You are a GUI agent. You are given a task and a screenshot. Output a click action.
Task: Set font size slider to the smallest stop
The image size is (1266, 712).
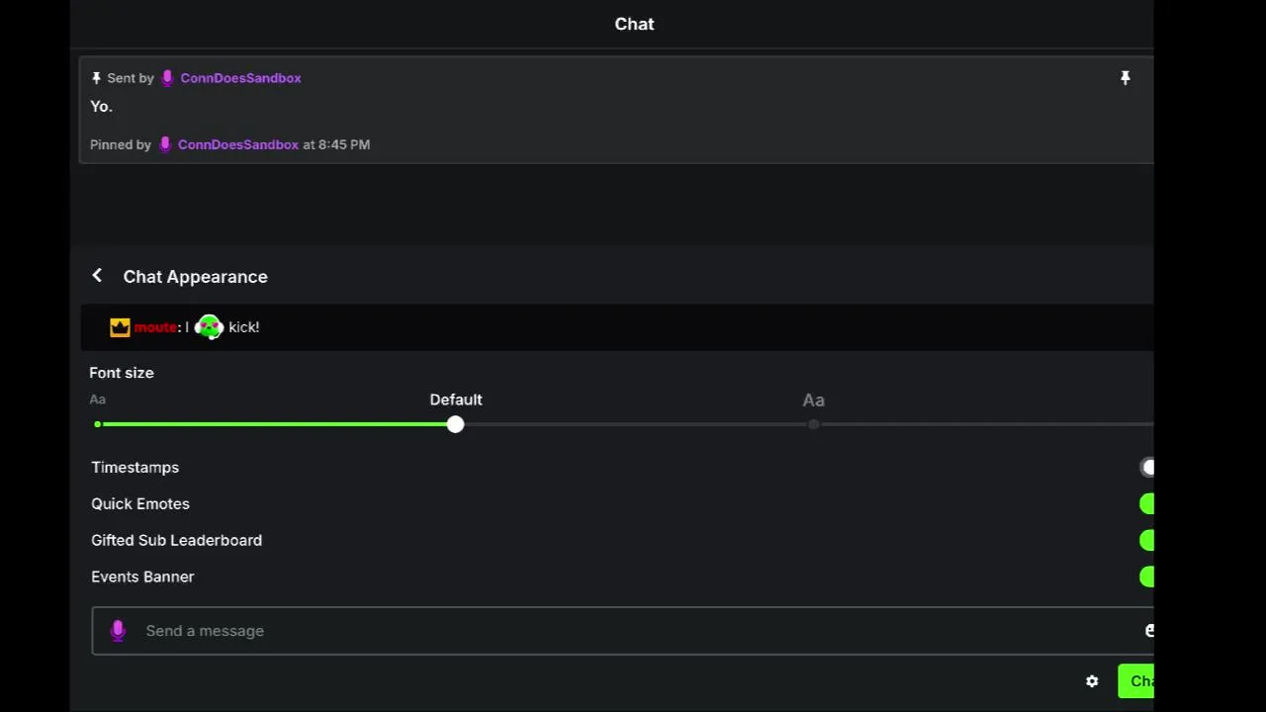pos(98,424)
